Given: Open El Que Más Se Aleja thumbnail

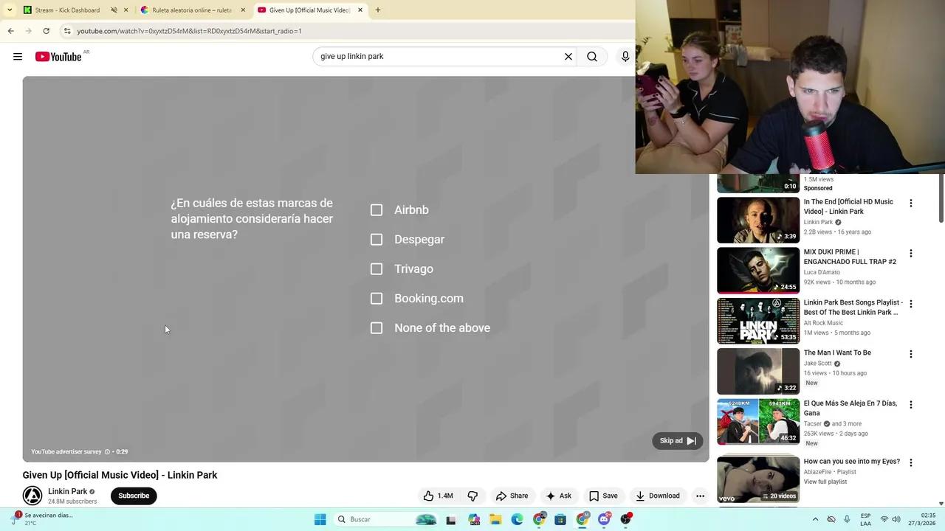Looking at the screenshot, I should (x=758, y=422).
